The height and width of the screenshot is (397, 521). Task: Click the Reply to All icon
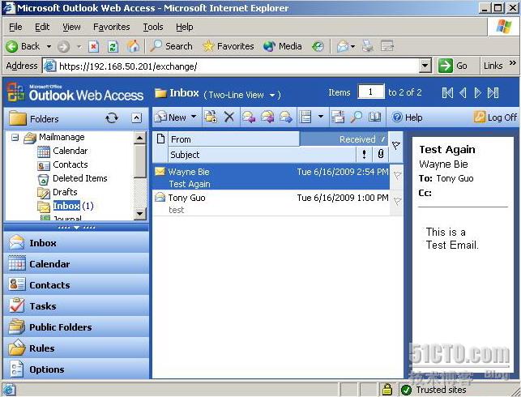[x=267, y=117]
